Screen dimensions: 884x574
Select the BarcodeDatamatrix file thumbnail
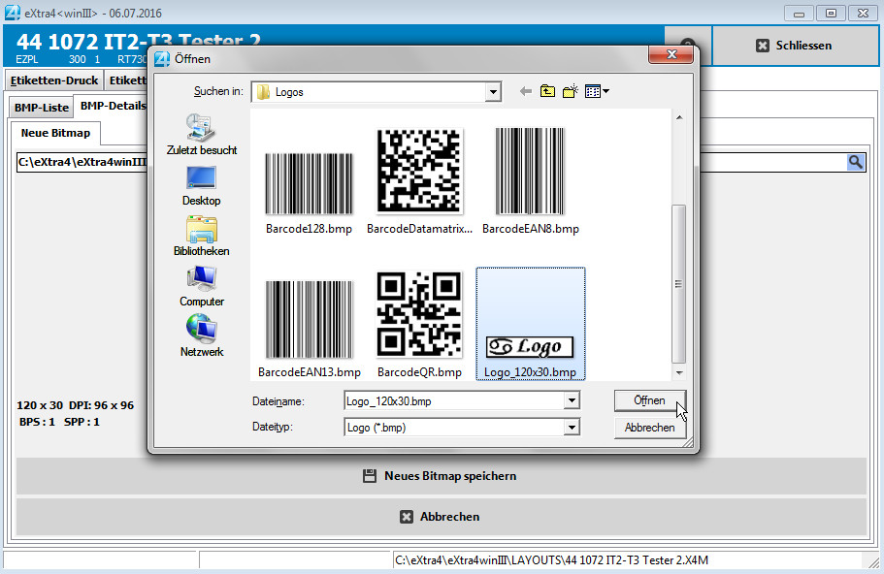point(419,181)
